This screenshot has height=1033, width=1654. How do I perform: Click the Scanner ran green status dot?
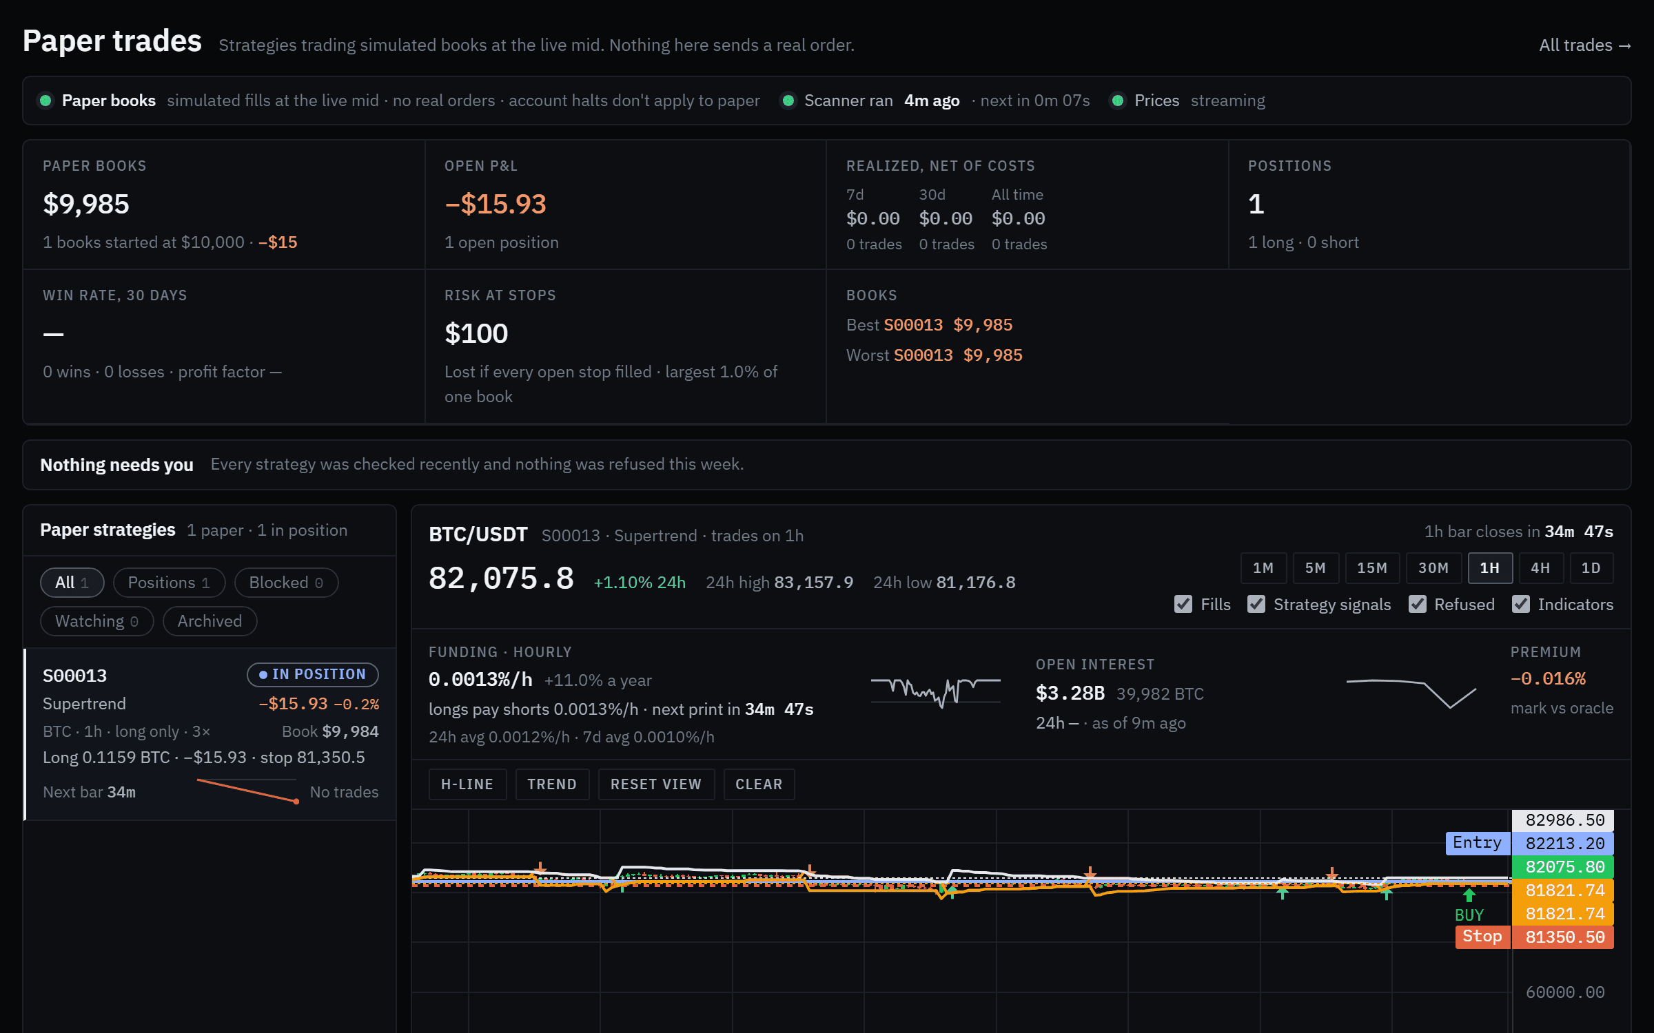click(788, 101)
